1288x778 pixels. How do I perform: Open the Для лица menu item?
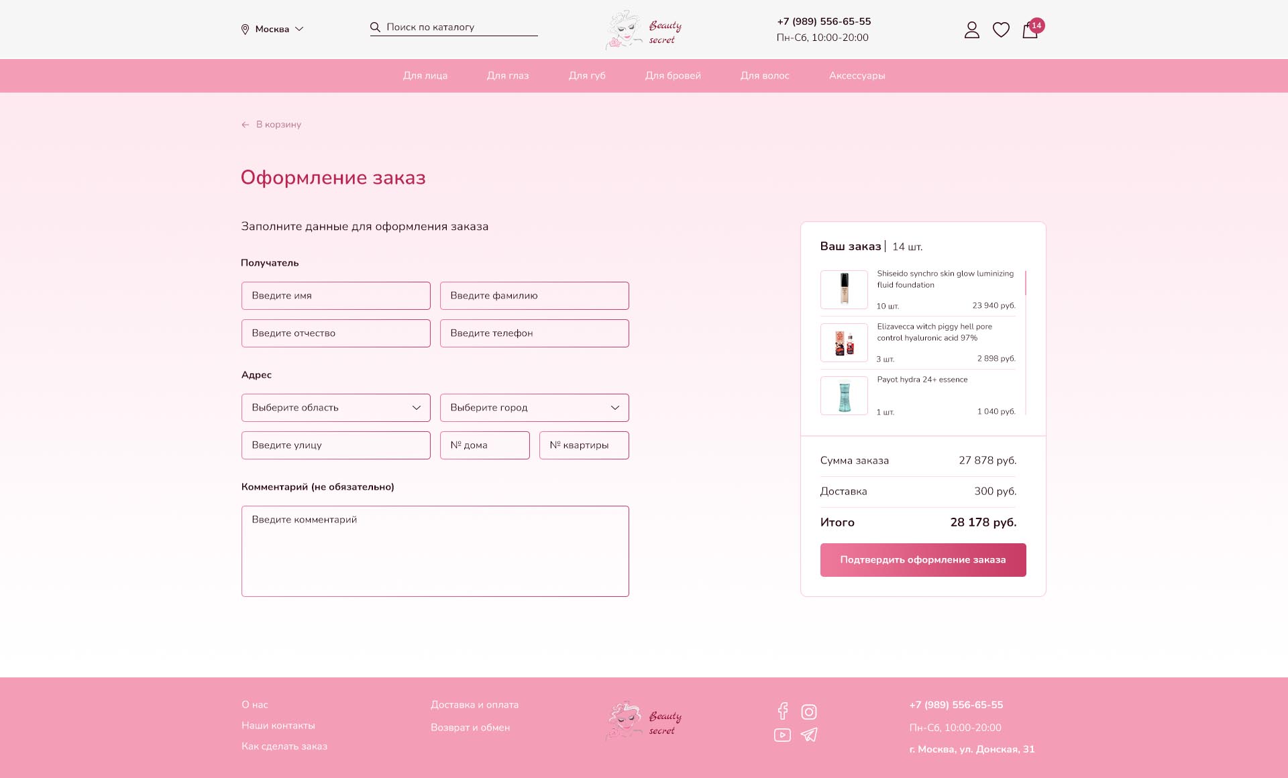(x=425, y=76)
